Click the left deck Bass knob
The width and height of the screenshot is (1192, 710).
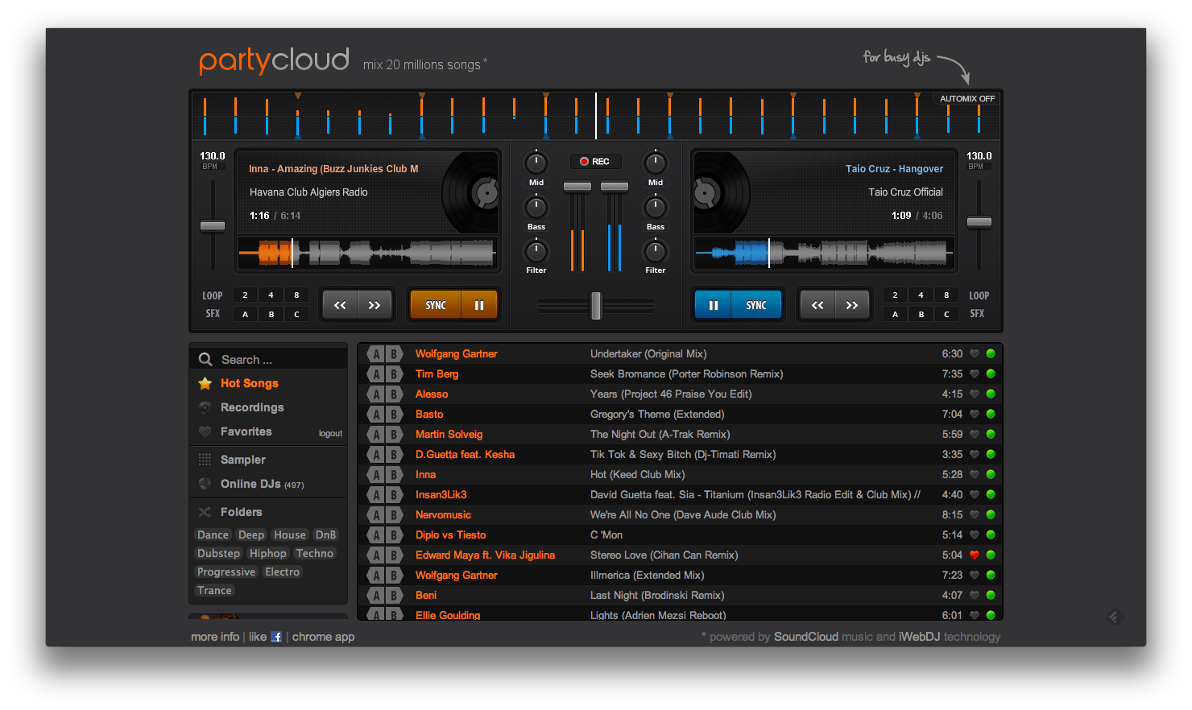(536, 208)
